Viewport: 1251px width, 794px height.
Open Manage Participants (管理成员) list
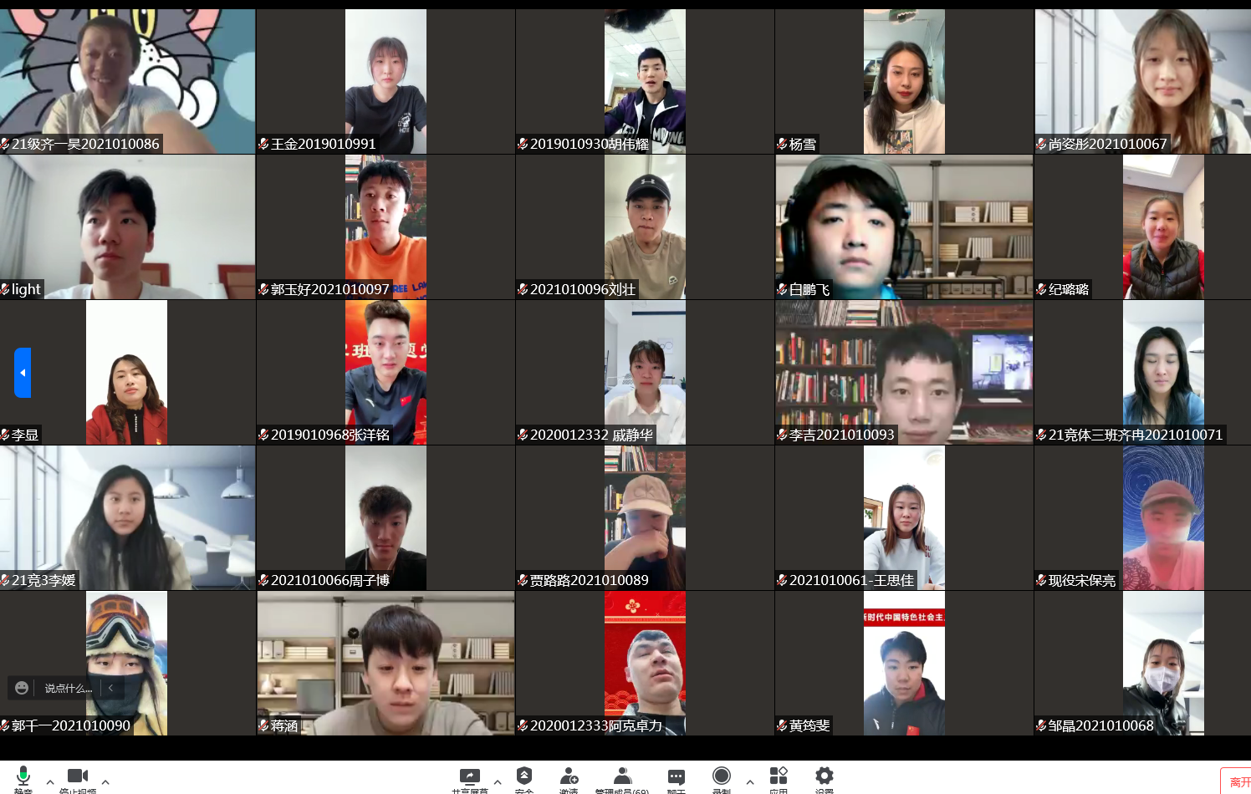(x=621, y=777)
